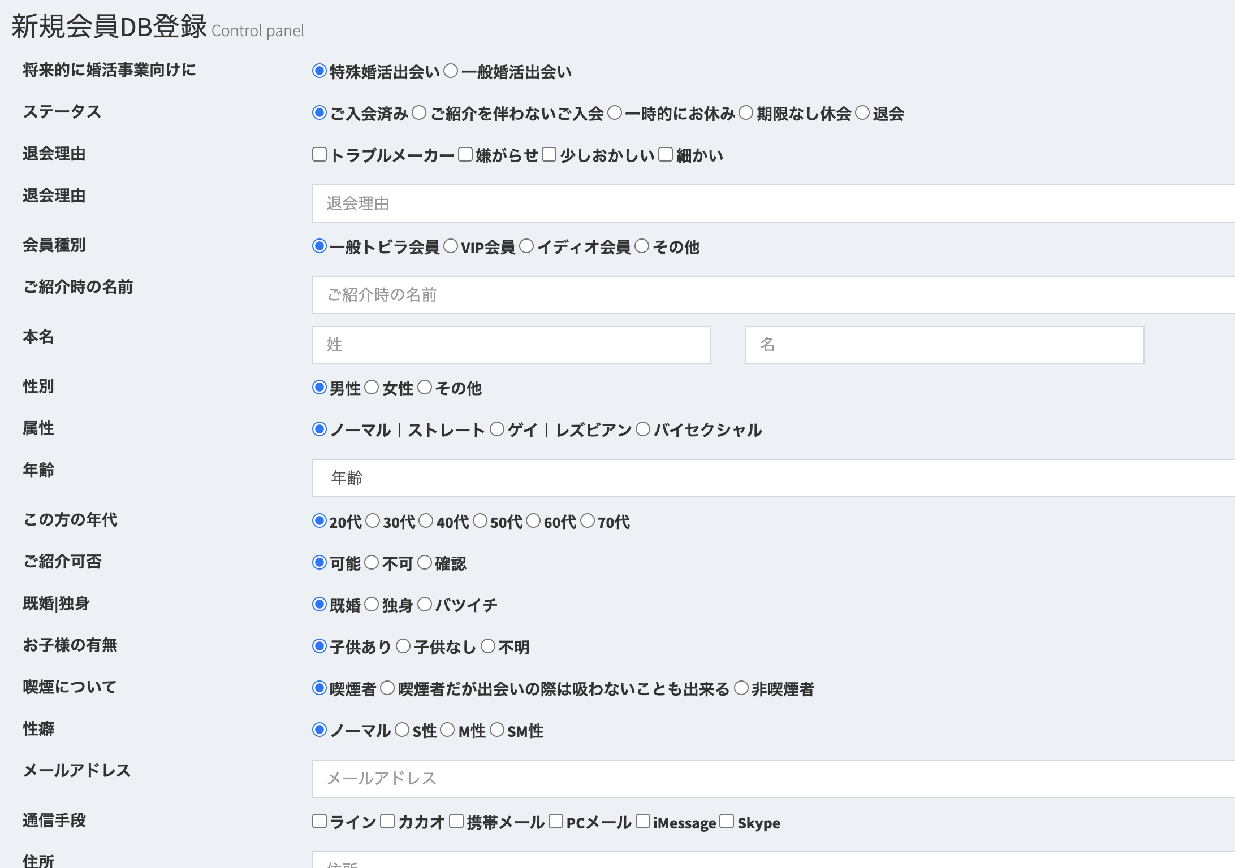Screen dimensions: 1235x868
Task: Choose イディオ会員 member type
Action: 526,246
